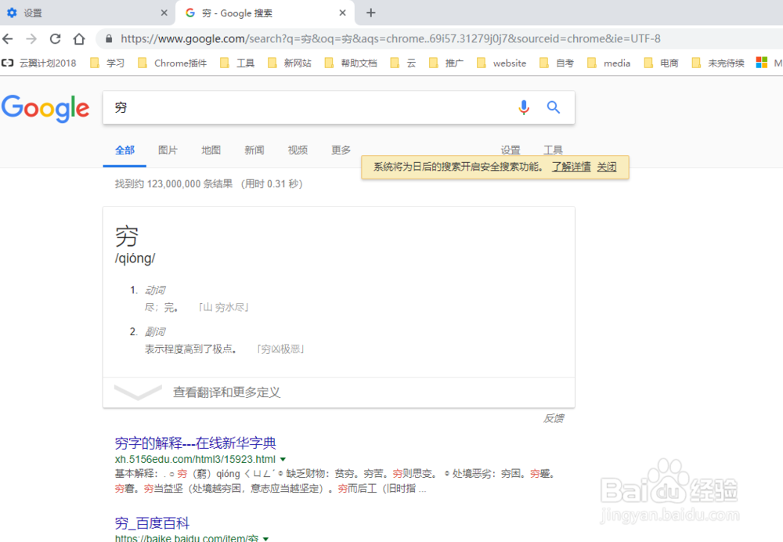This screenshot has height=542, width=783.
Task: Open a new browser tab with the plus button
Action: click(370, 13)
